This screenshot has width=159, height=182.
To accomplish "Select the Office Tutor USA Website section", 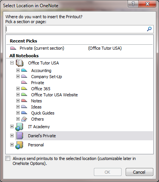I will pyautogui.click(x=55, y=95).
